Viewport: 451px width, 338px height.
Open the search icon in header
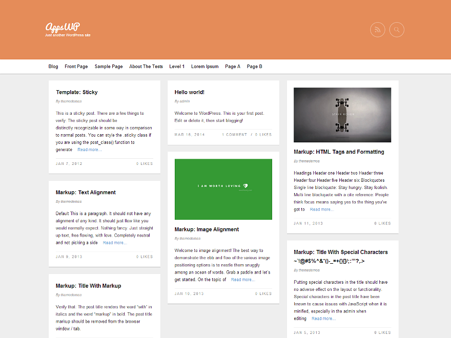click(397, 30)
